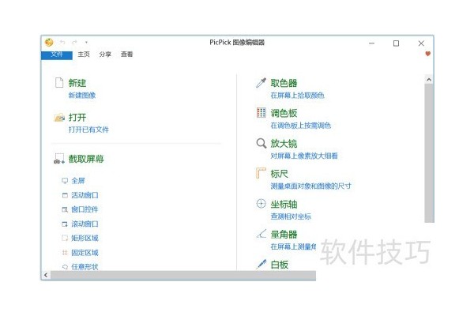The image size is (474, 316).
Task: Click the 打开 folder icon
Action: (x=59, y=118)
